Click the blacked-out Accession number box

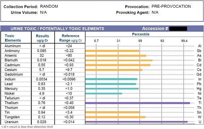pyautogui.click(x=178, y=28)
